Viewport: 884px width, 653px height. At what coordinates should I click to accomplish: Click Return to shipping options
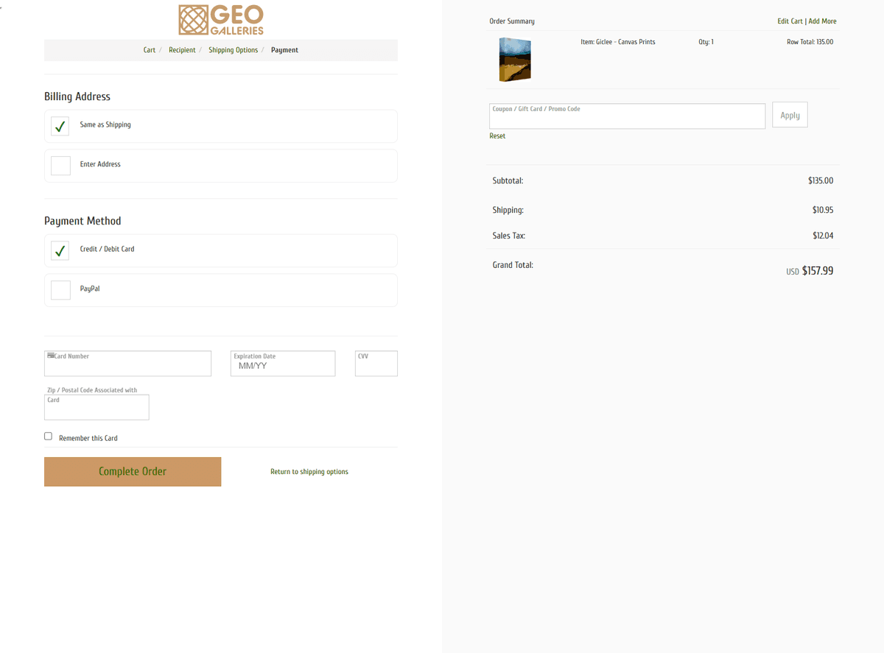point(309,471)
